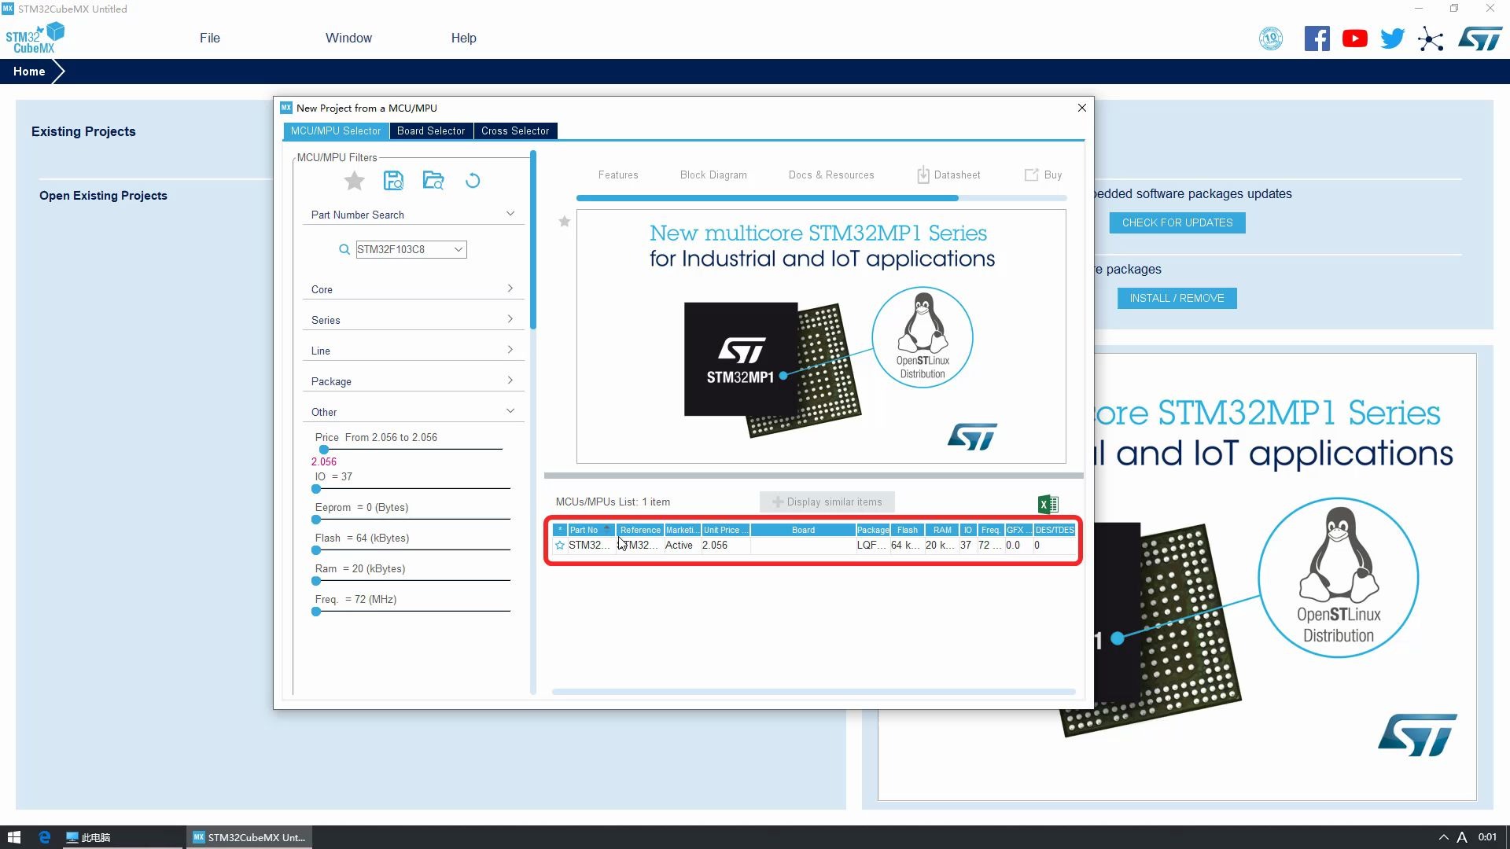Click the search magnifier next to part number
Screen dimensions: 1510x849
point(344,249)
